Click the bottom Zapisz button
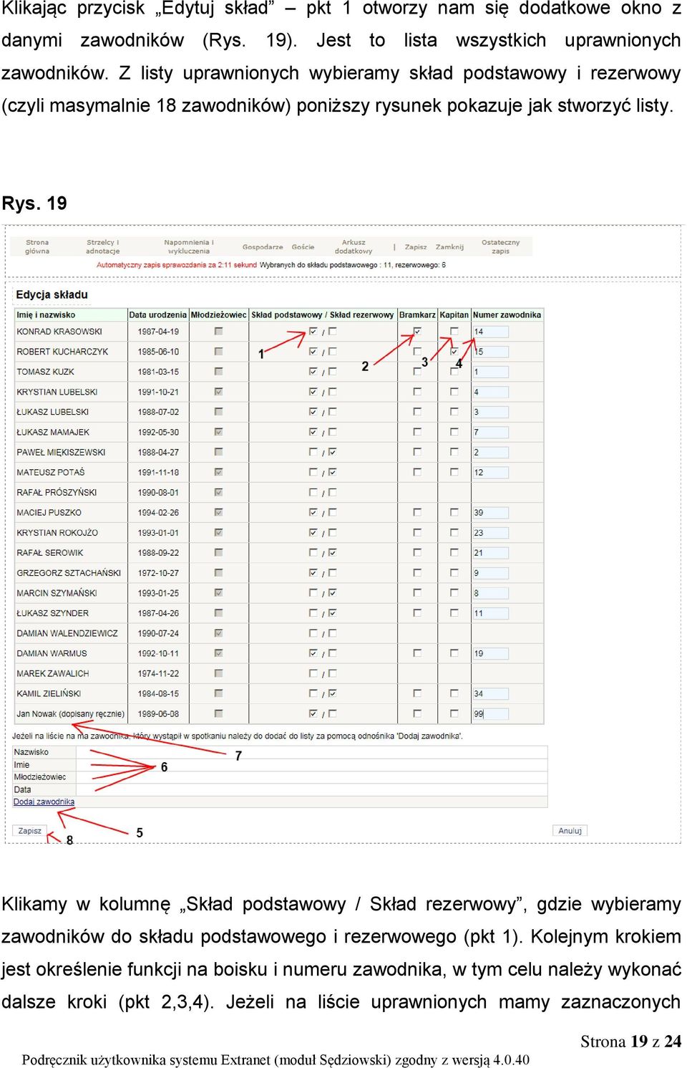The image size is (687, 1068). 29,831
